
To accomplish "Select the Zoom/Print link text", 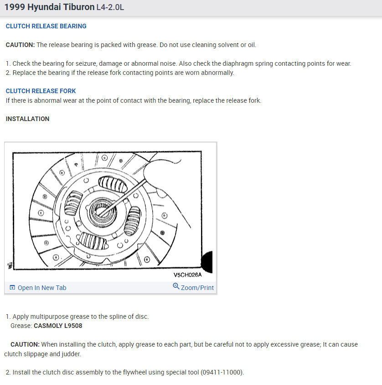I will [x=197, y=288].
